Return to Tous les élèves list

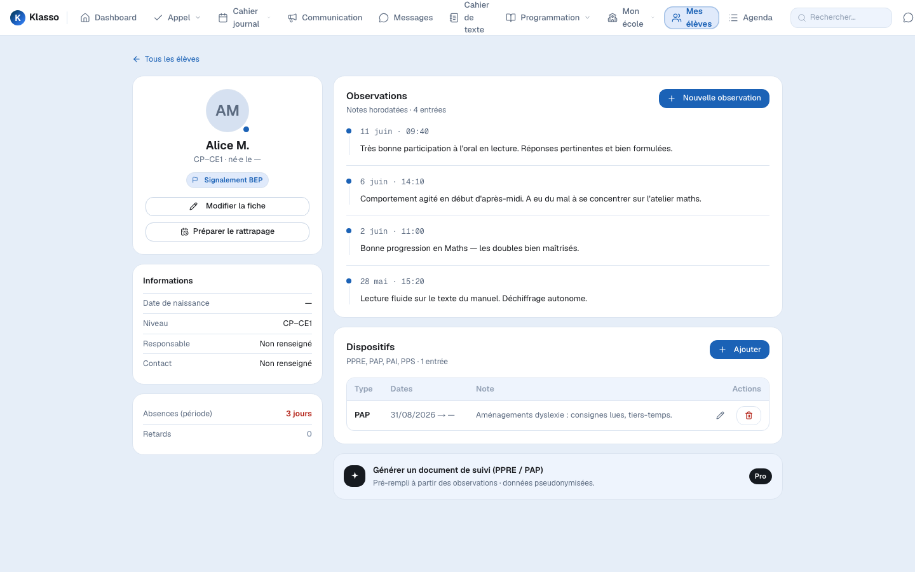pos(166,59)
